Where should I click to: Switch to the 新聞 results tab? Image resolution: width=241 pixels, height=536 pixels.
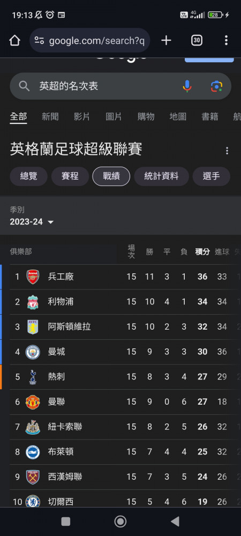pos(50,116)
